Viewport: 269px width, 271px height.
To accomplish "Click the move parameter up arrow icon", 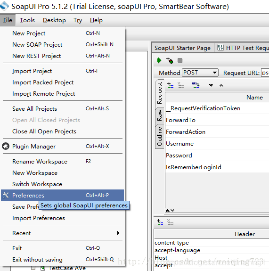I will coord(221,85).
